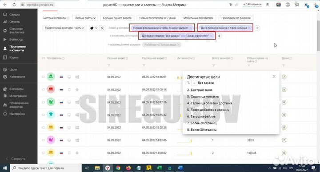
Task: Open Firefox from taskbar
Action: click(x=128, y=168)
